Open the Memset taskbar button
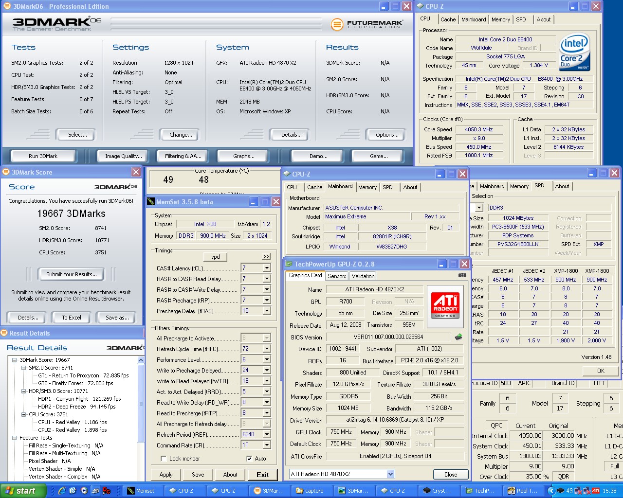This screenshot has height=498, width=623. 142,491
